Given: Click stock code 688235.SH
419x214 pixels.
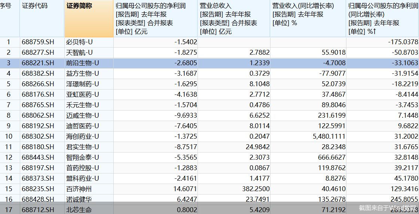Looking at the screenshot, I should tap(38, 189).
